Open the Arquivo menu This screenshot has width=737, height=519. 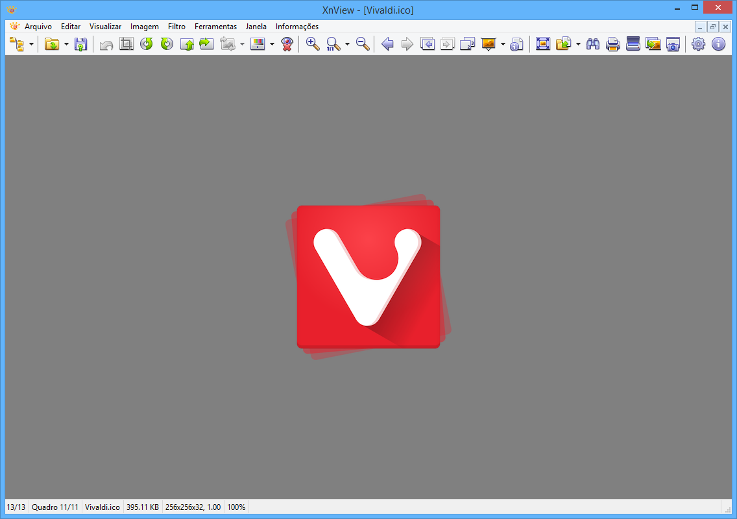38,27
